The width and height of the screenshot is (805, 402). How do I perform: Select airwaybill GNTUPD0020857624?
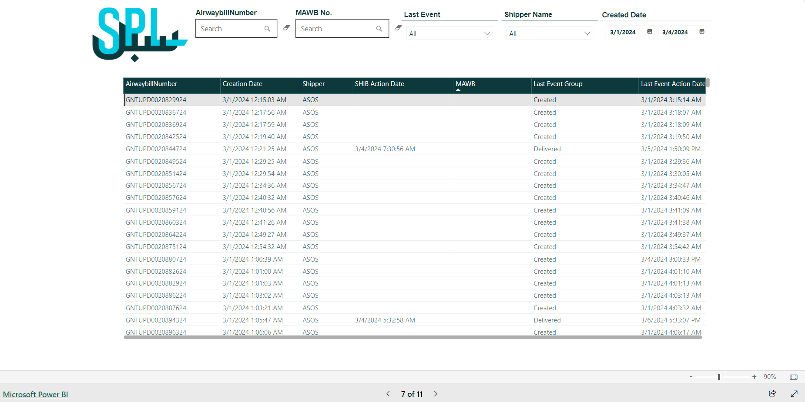(x=156, y=197)
